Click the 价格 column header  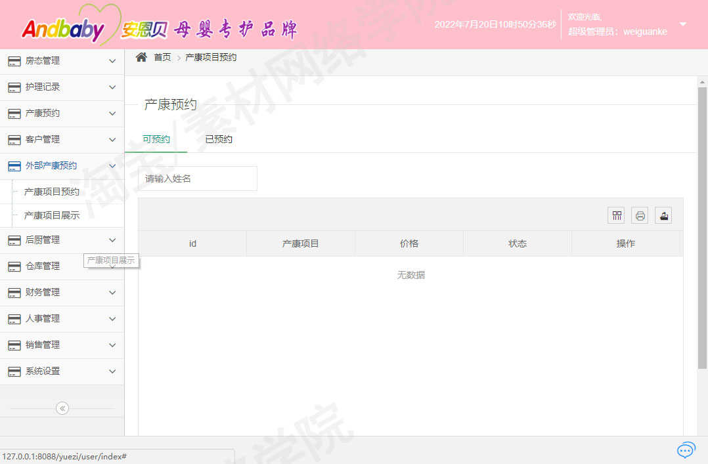coord(409,243)
